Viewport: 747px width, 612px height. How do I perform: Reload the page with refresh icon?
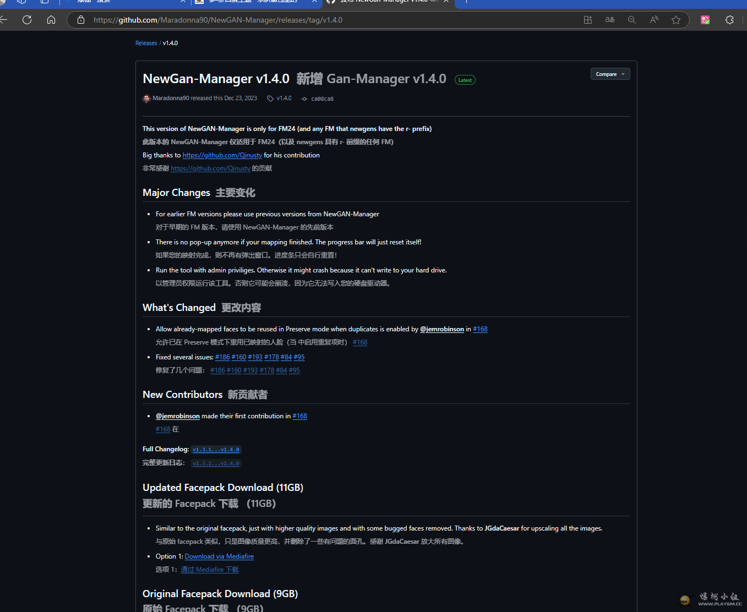[x=27, y=20]
